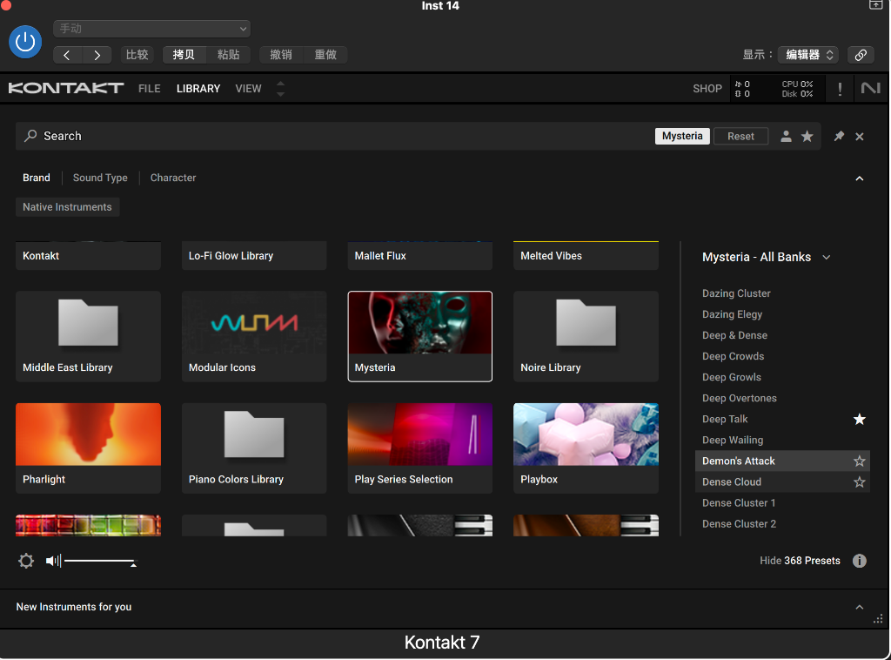This screenshot has width=891, height=660.
Task: Toggle user content filter person icon
Action: (x=786, y=136)
